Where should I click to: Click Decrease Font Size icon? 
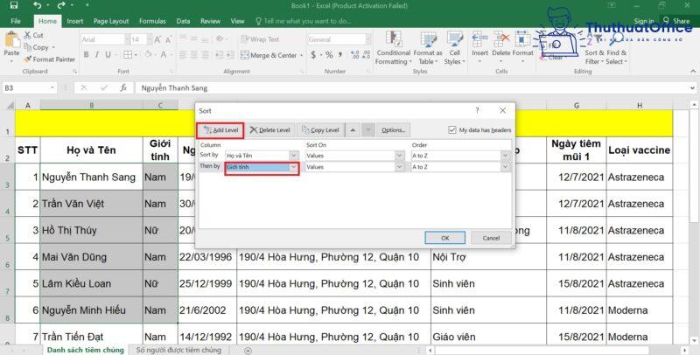(168, 39)
